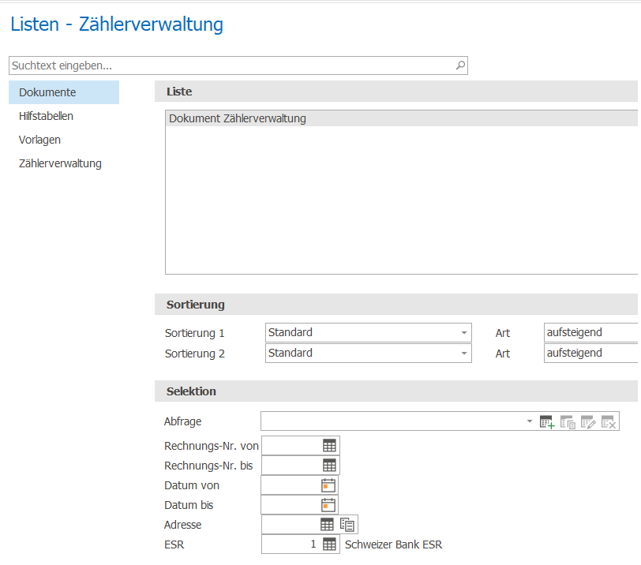Select Dokument Zählerverwaltung list entry

pos(402,118)
